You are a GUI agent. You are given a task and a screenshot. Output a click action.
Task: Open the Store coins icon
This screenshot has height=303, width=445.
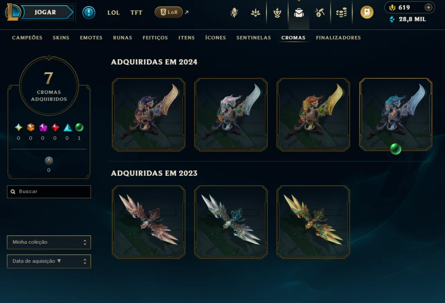(x=341, y=13)
